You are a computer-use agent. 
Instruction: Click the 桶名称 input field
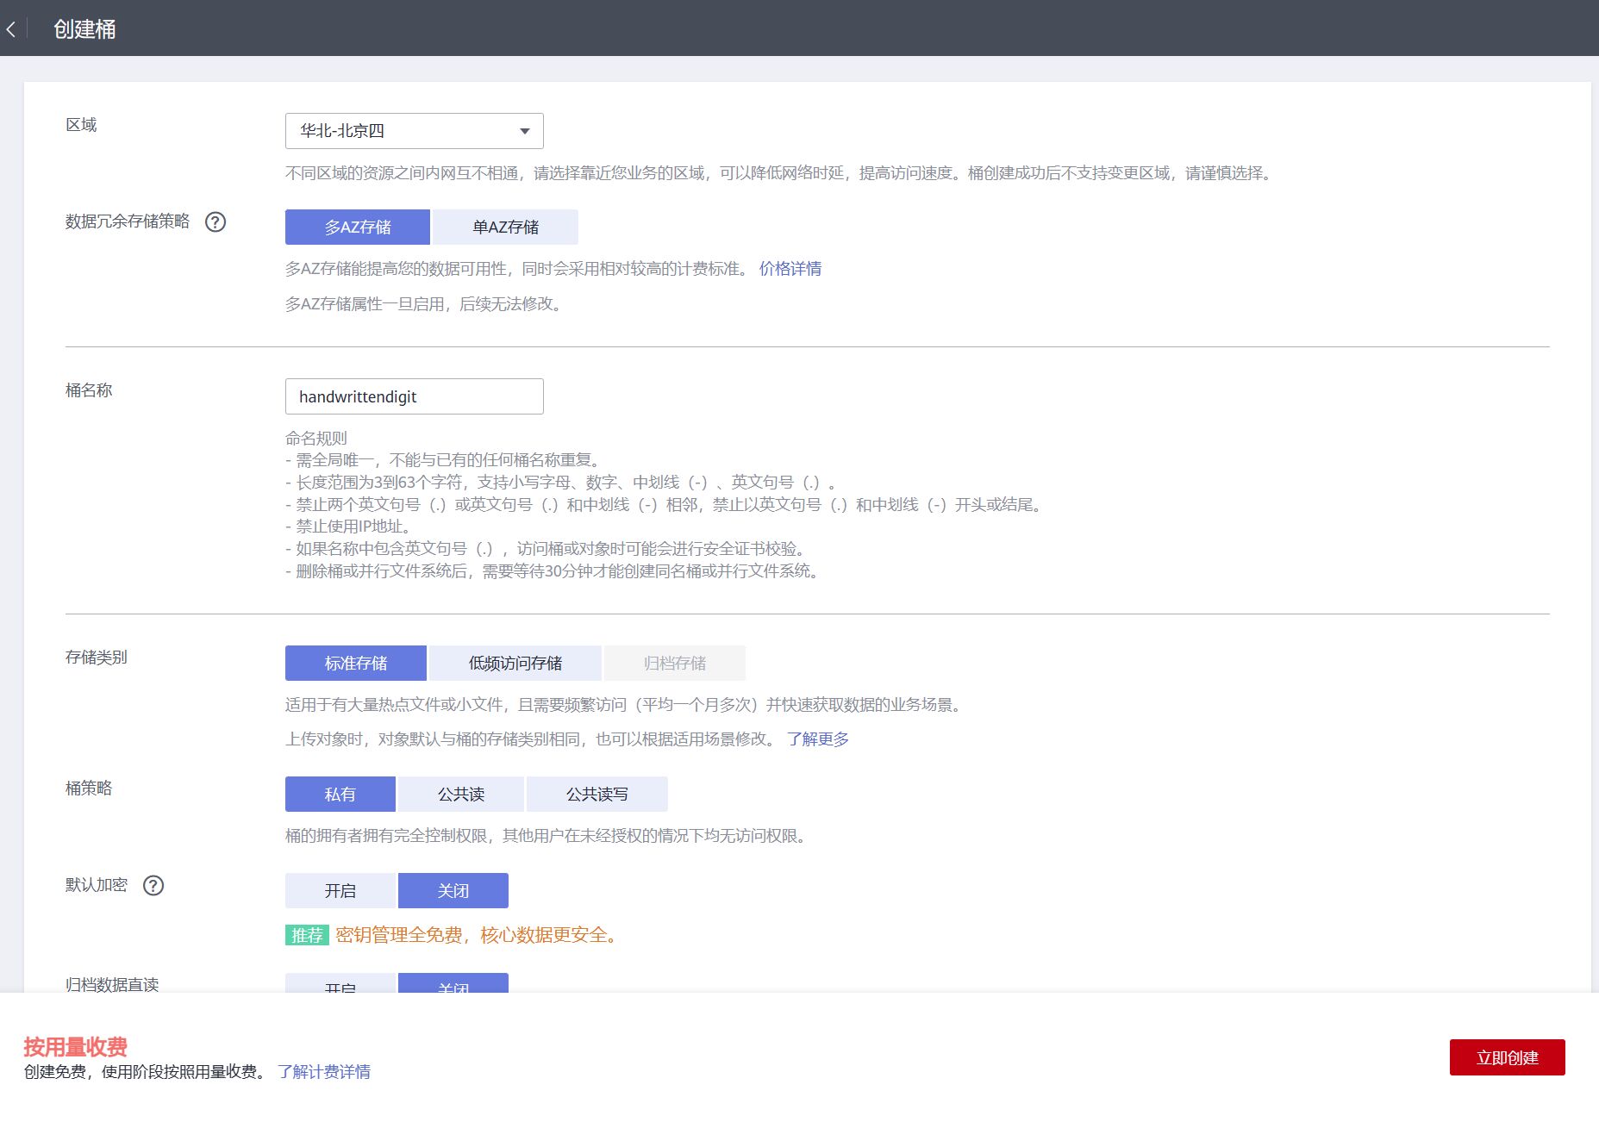414,396
